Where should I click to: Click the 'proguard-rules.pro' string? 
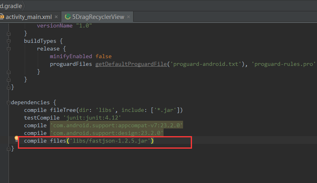coord(284,64)
